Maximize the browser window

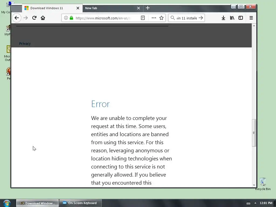point(241,7)
